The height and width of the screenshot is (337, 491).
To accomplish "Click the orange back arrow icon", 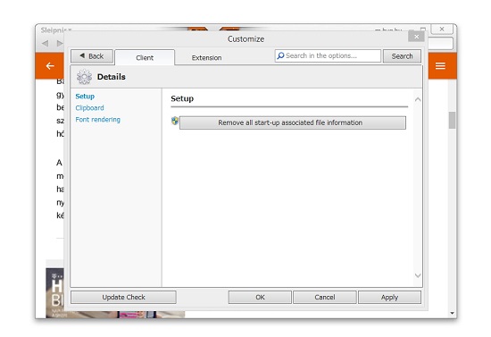I will click(x=50, y=66).
